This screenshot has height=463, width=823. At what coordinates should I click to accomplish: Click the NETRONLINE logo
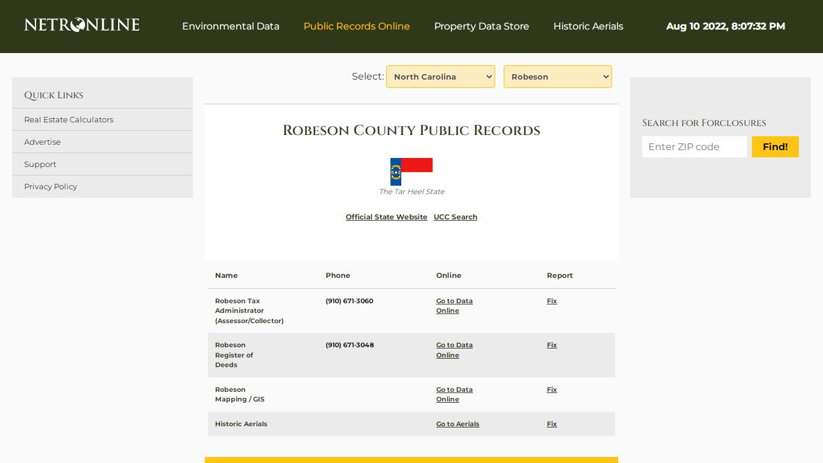pos(82,25)
